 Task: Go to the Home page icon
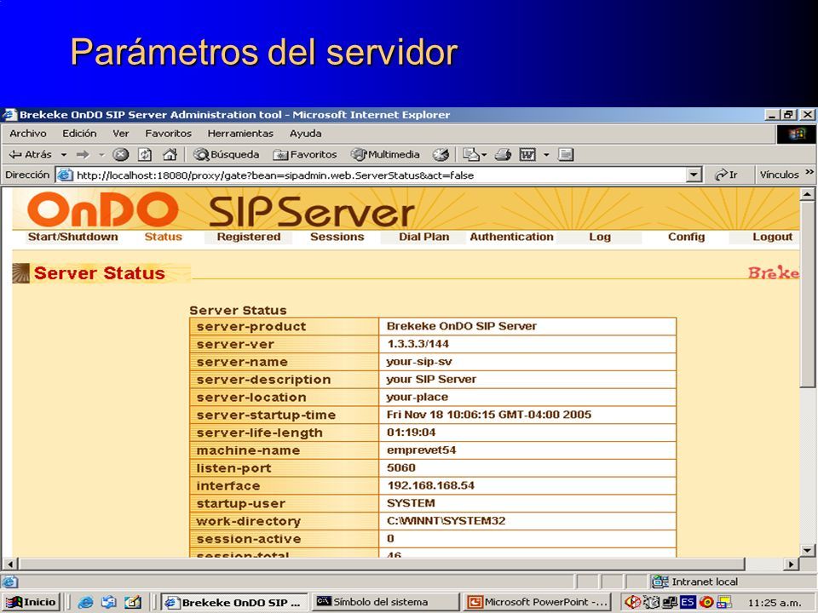coord(170,154)
